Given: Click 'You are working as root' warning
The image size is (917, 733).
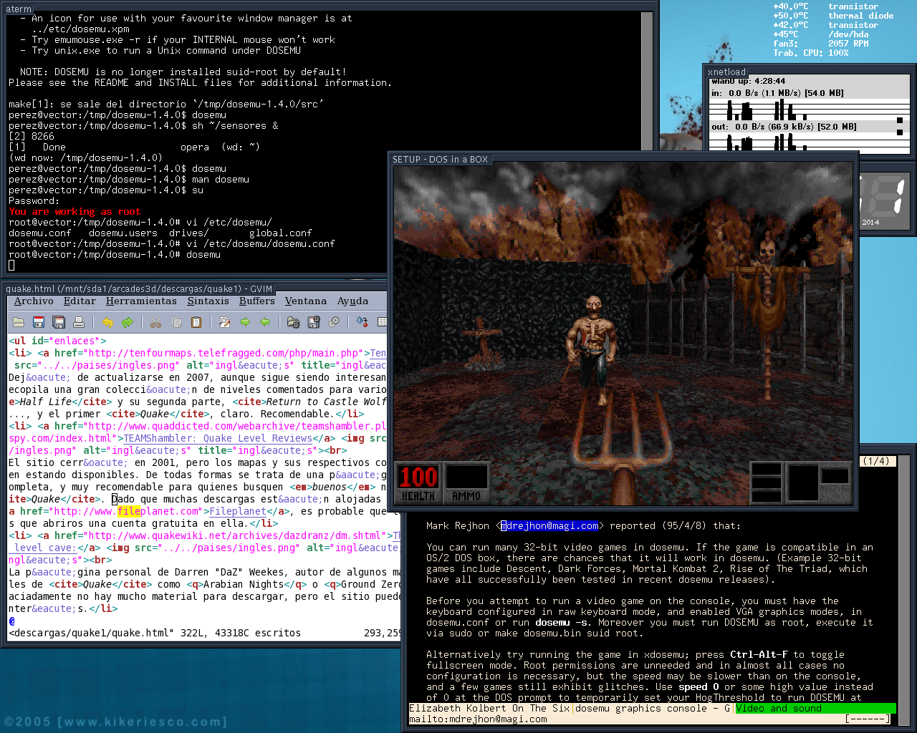Looking at the screenshot, I should (75, 212).
